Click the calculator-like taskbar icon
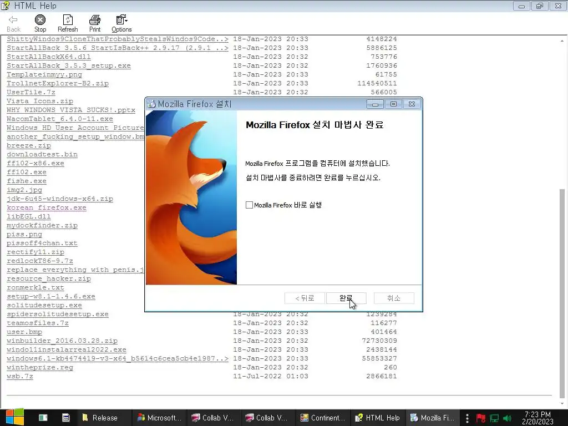 pyautogui.click(x=66, y=418)
